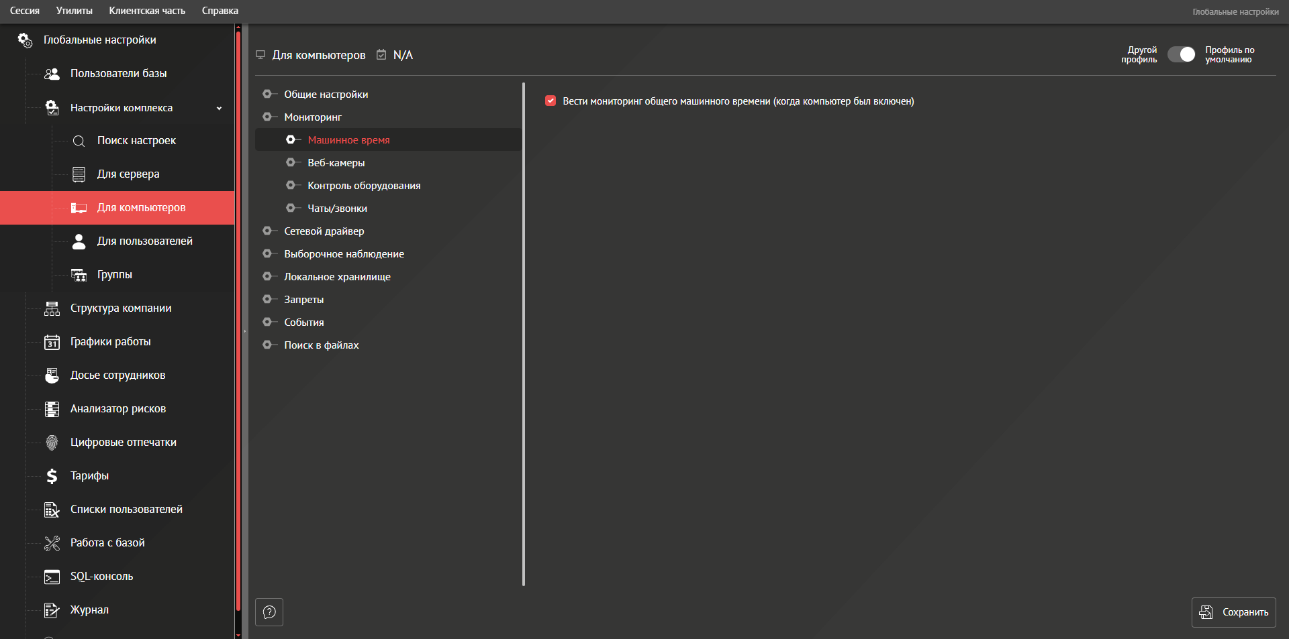Expand the Сетевой драйвер tree node
The height and width of the screenshot is (639, 1289).
pos(267,231)
